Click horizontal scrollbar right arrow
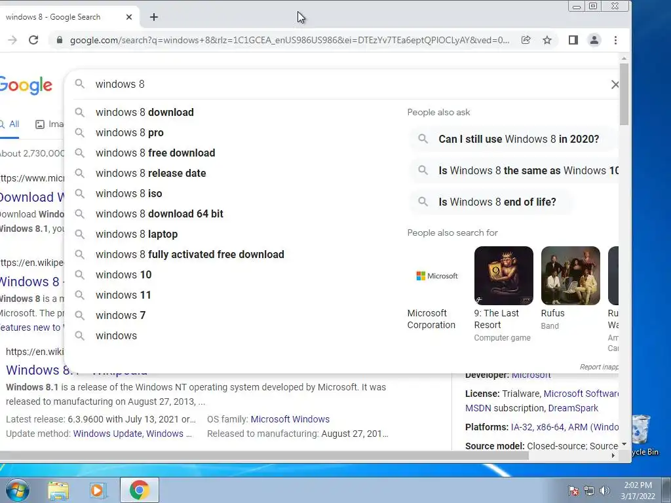 pyautogui.click(x=613, y=456)
